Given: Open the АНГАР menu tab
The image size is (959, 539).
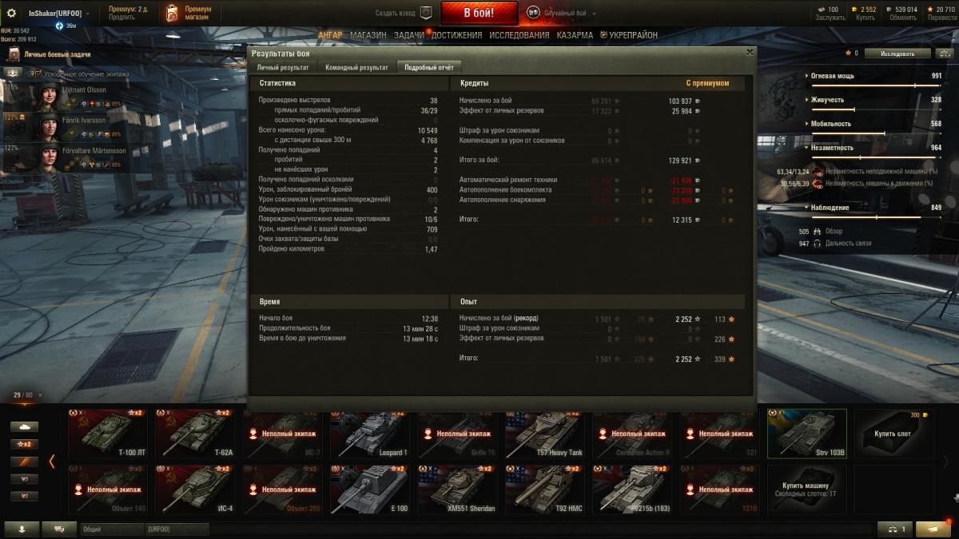Looking at the screenshot, I should coord(330,35).
